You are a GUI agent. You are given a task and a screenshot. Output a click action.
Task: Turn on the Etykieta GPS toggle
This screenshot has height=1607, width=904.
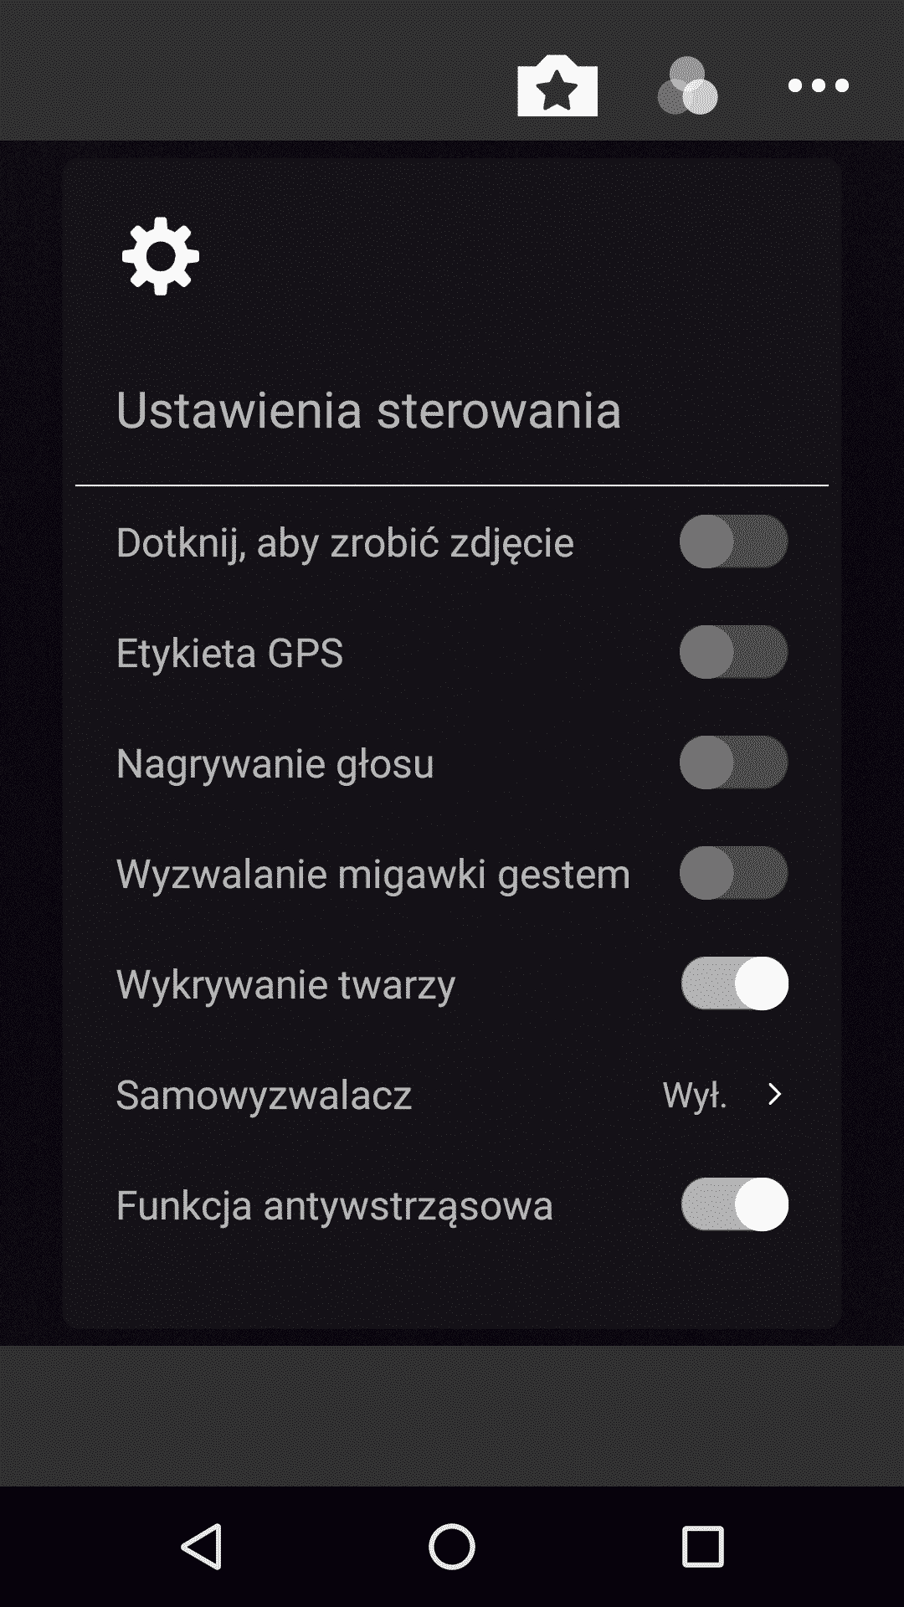point(733,652)
